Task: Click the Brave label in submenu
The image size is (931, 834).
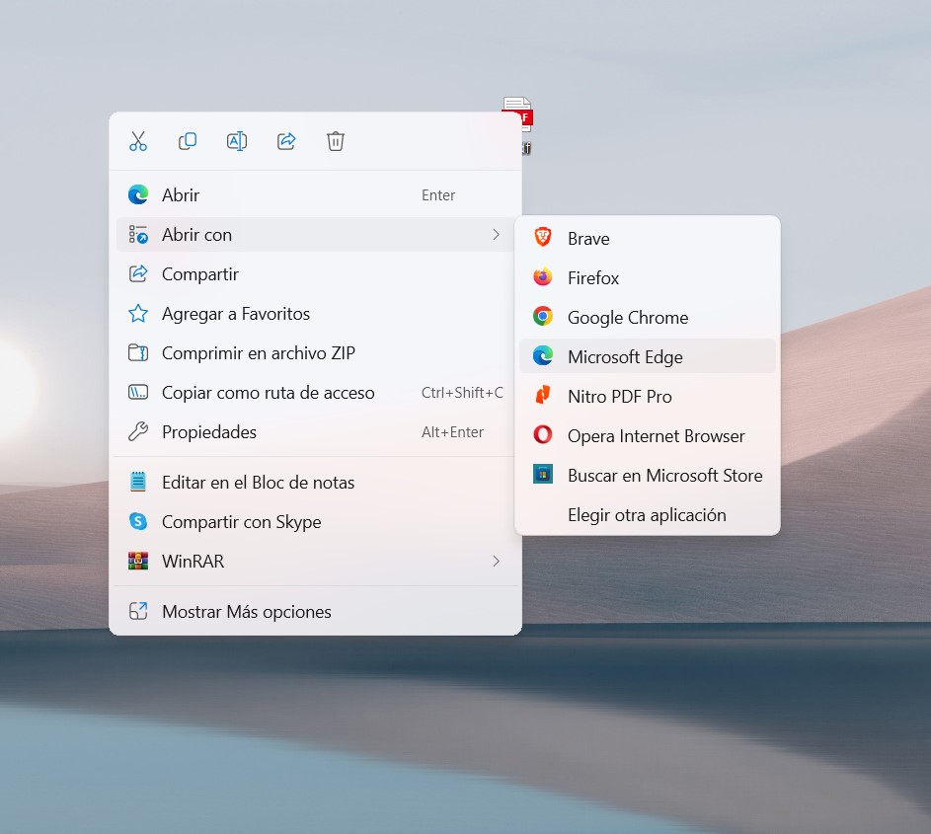Action: tap(588, 238)
